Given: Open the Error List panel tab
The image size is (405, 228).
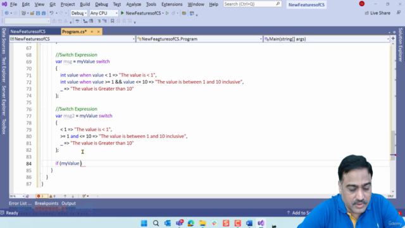Looking at the screenshot, I should pyautogui.click(x=20, y=203).
